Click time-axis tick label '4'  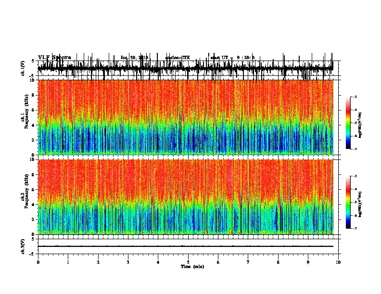click(158, 262)
